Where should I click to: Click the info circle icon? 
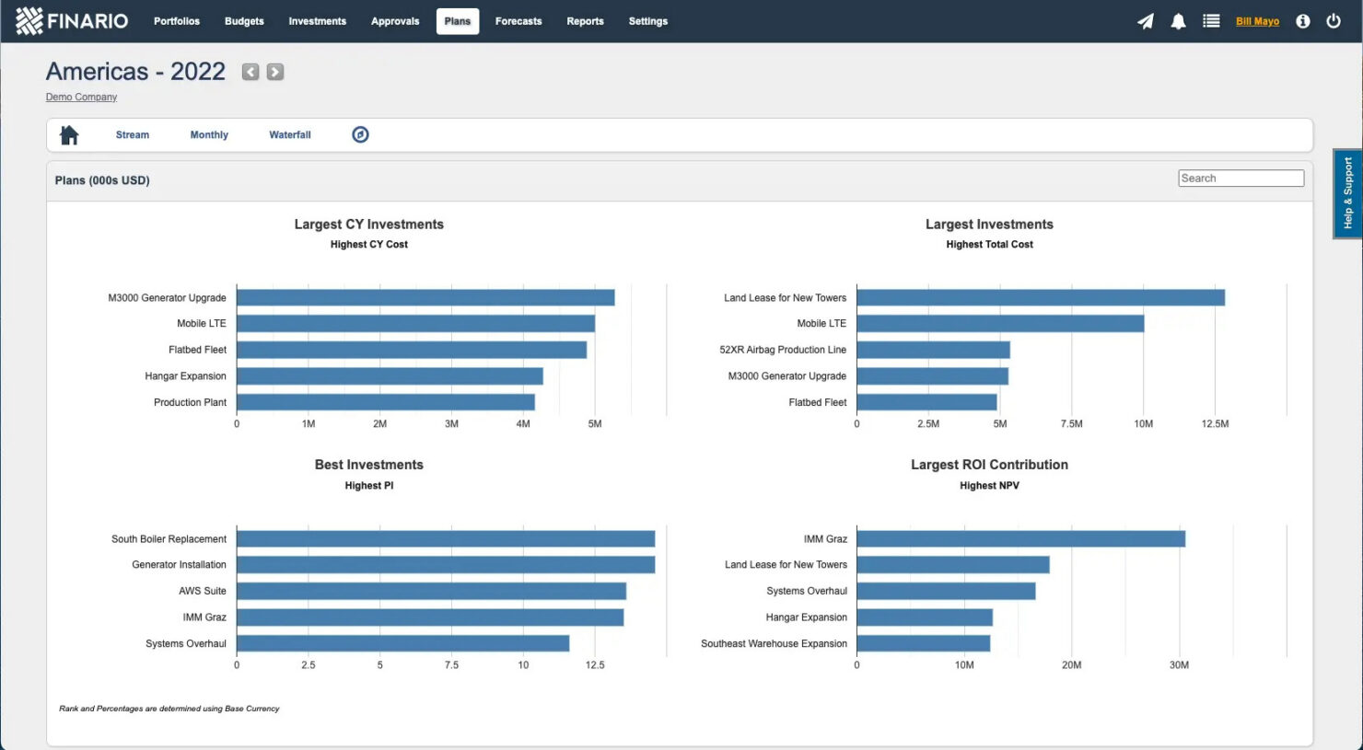click(x=1302, y=21)
